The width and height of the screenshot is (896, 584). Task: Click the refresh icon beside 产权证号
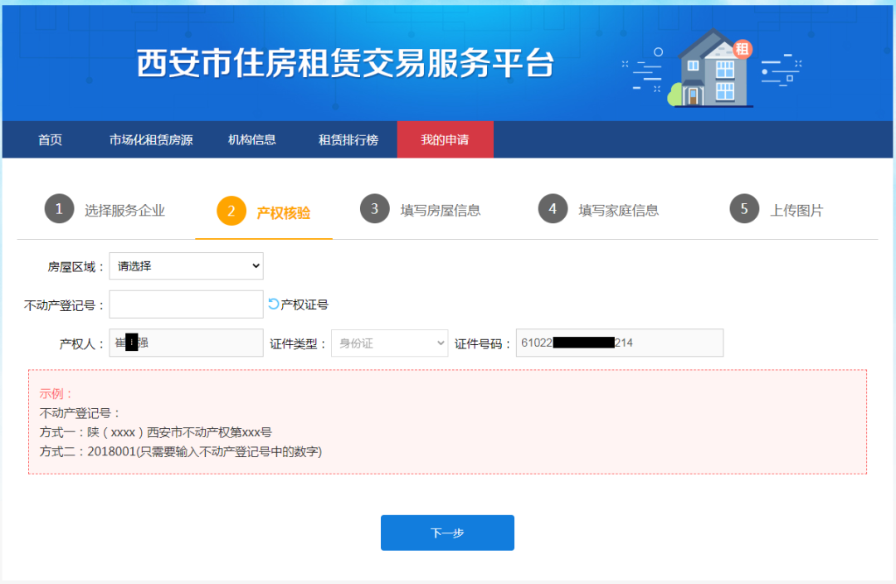pyautogui.click(x=274, y=304)
